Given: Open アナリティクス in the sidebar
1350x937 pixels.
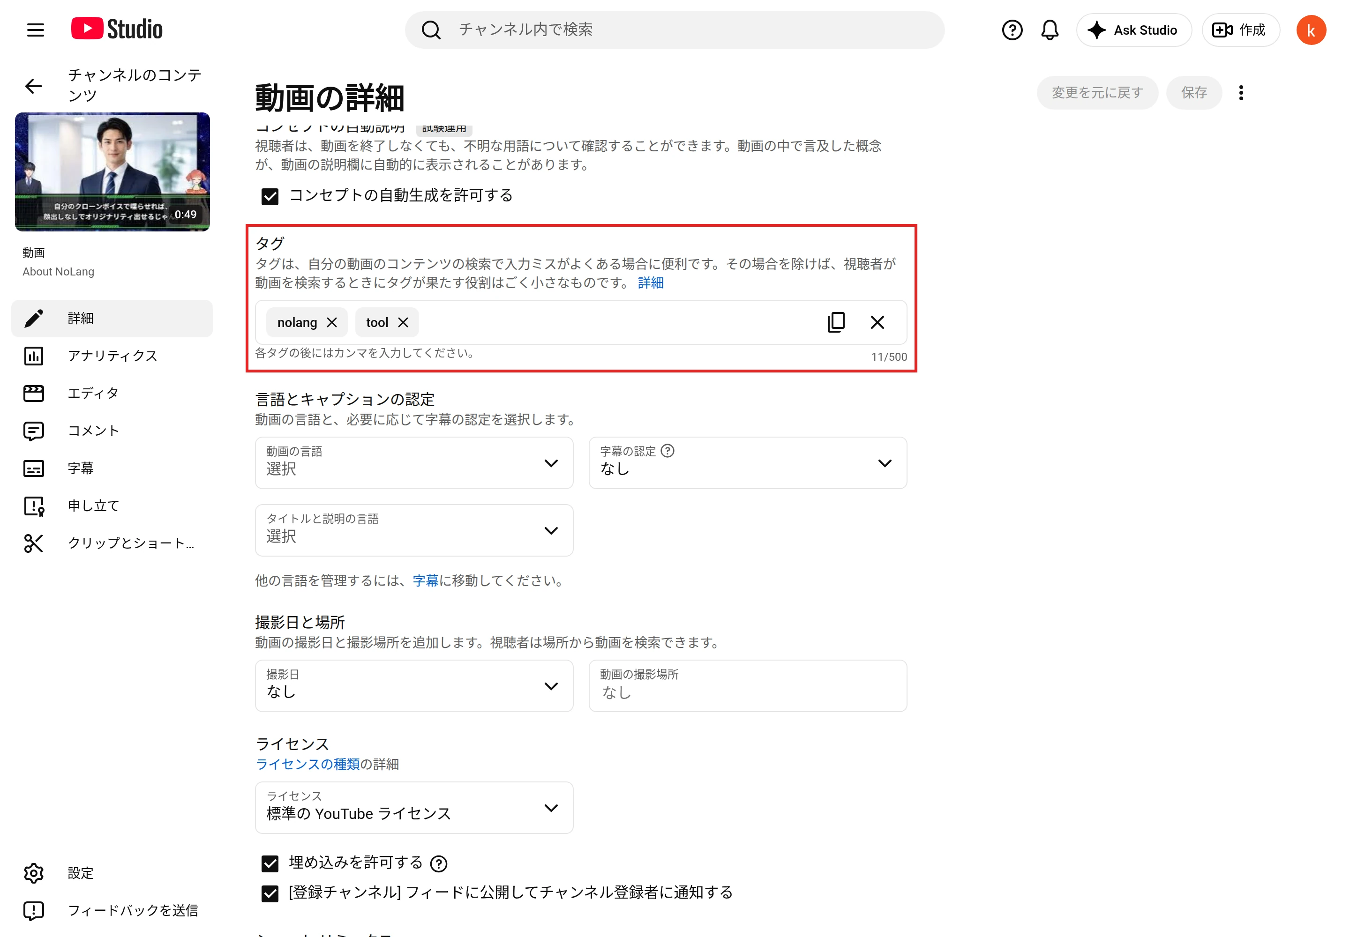Looking at the screenshot, I should click(112, 356).
